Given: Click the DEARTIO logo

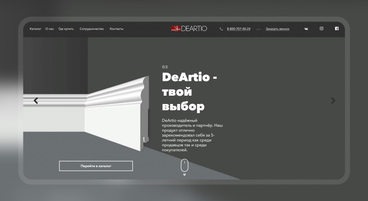Looking at the screenshot, I should [x=189, y=29].
